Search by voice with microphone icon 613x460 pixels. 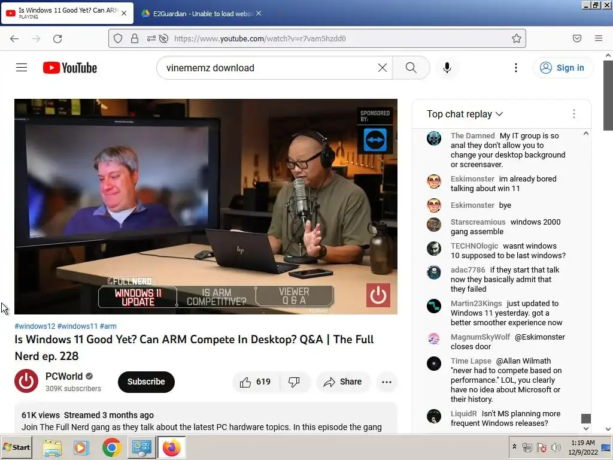point(447,68)
